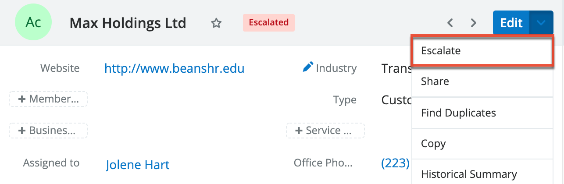
Task: Go to previous record arrow
Action: 450,23
